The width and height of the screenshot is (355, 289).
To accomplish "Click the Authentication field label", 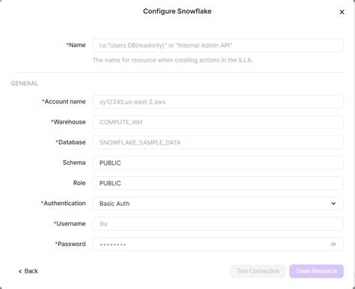I will tap(64, 203).
